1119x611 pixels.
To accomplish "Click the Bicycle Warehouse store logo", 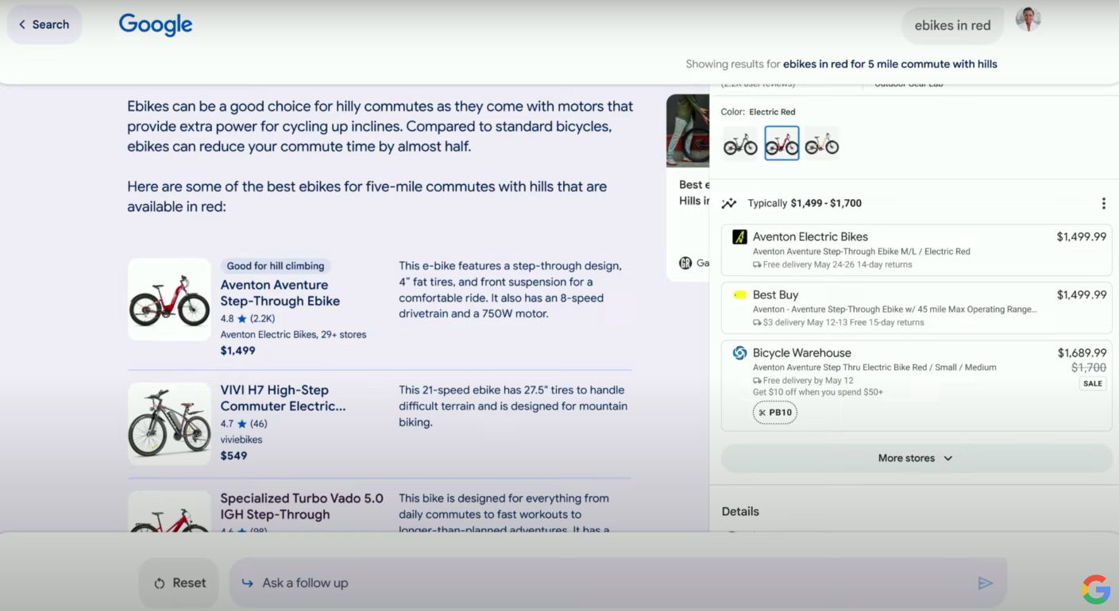I will 739,353.
